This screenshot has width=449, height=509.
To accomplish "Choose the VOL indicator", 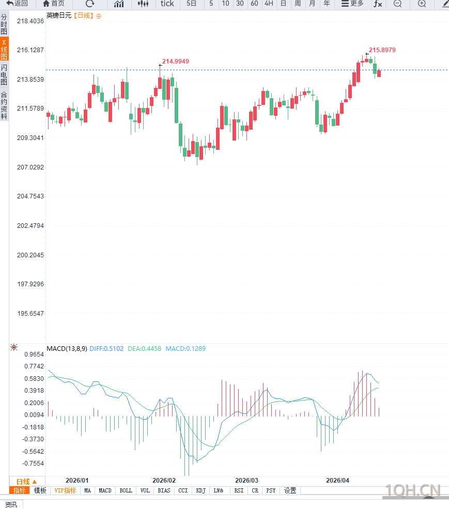I will click(145, 491).
